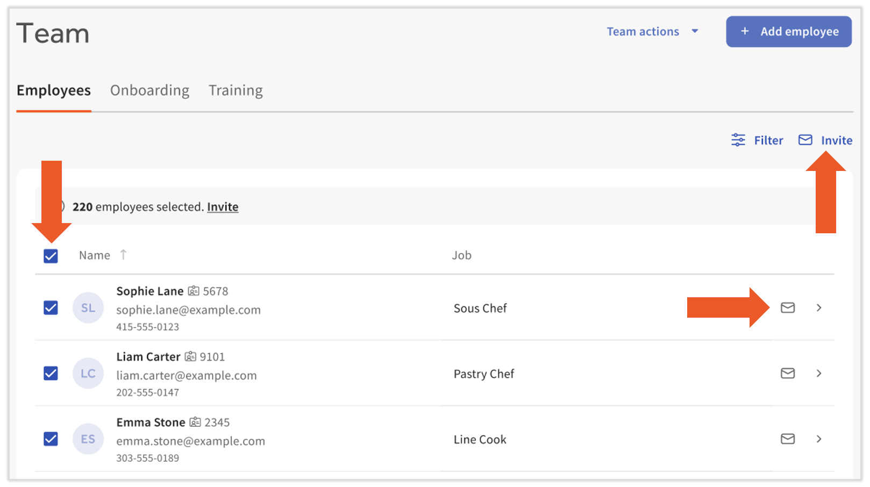Viewport: 870px width, 487px height.
Task: Click the envelope icon for Sophie Lane
Action: coord(788,308)
